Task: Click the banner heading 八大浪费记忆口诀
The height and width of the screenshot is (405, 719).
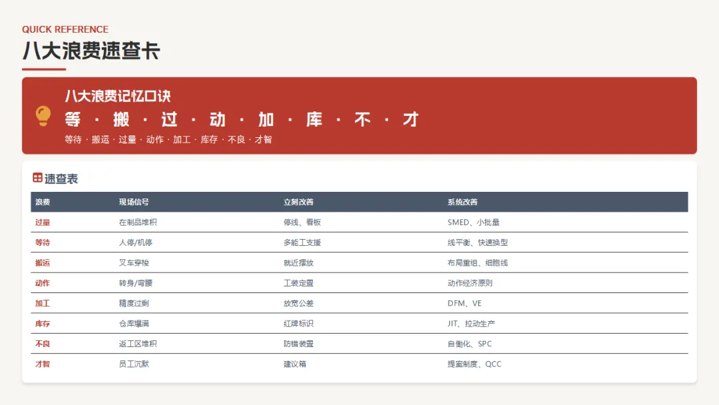Action: (118, 96)
